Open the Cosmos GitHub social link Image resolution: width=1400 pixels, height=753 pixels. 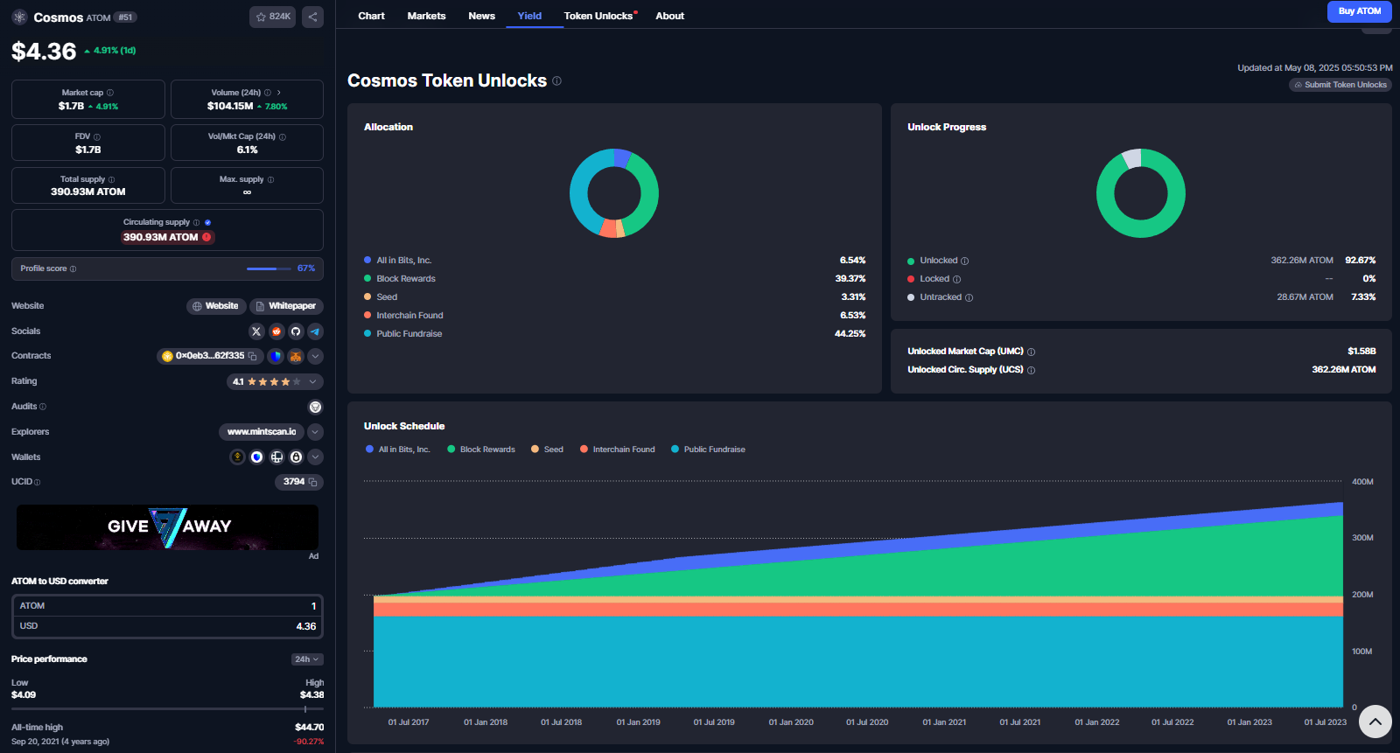point(296,331)
